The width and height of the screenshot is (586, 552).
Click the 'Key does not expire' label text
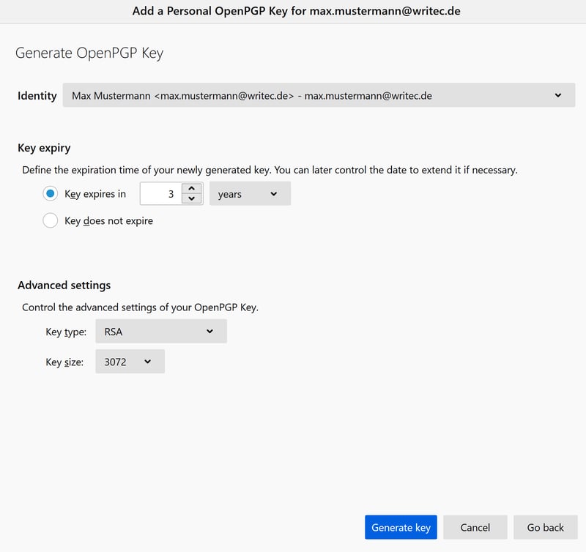coord(108,220)
